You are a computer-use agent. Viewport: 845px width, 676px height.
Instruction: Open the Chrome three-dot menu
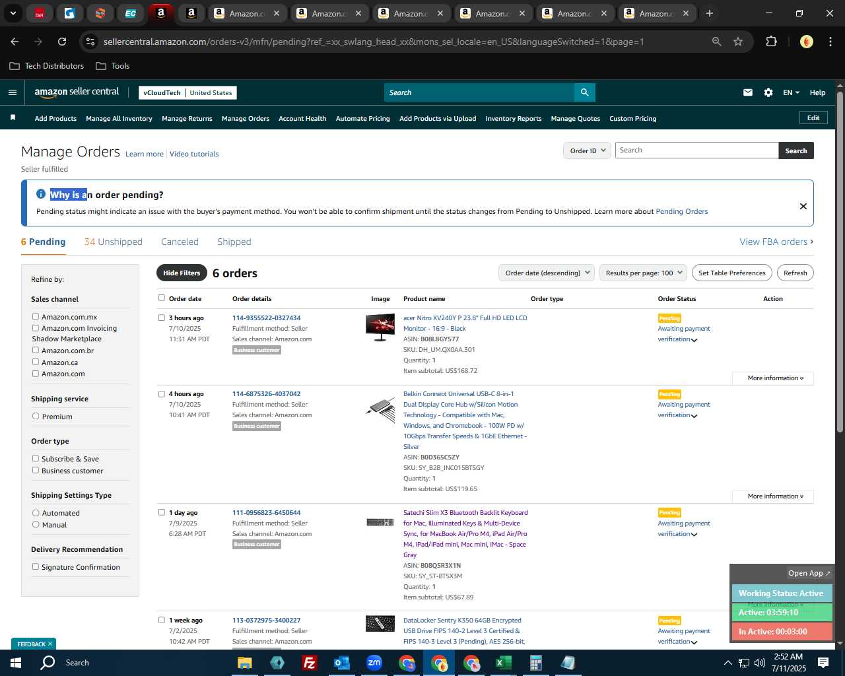click(830, 42)
